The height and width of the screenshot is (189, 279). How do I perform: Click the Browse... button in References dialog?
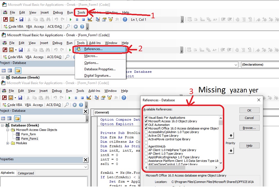click(249, 128)
